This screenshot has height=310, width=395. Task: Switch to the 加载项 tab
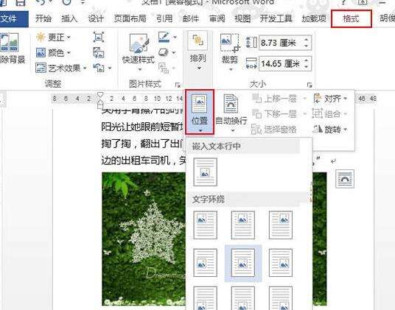pyautogui.click(x=314, y=18)
